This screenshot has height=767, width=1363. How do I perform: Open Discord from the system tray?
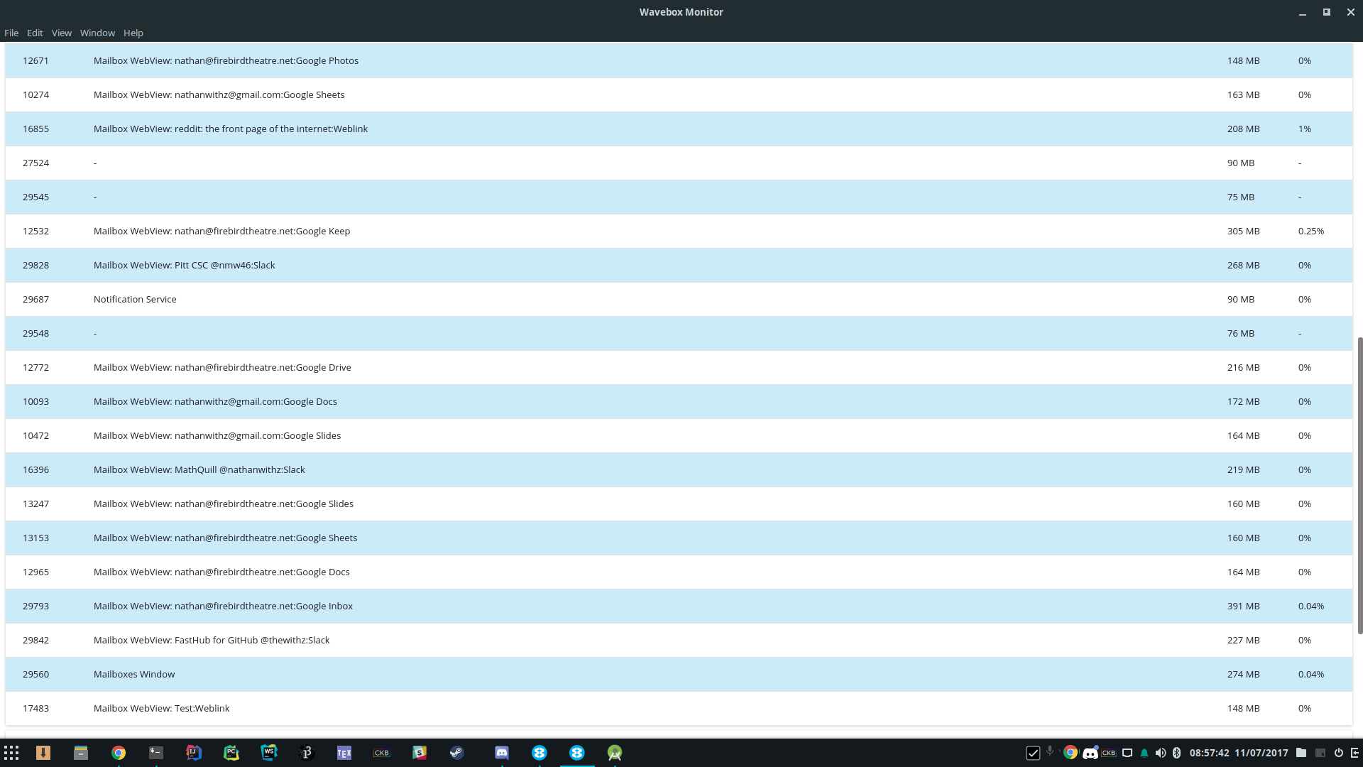coord(1091,753)
